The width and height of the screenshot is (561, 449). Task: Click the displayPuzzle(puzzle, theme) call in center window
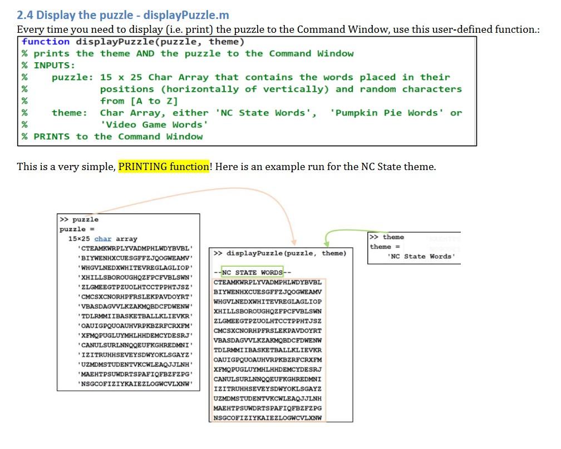[x=281, y=253]
